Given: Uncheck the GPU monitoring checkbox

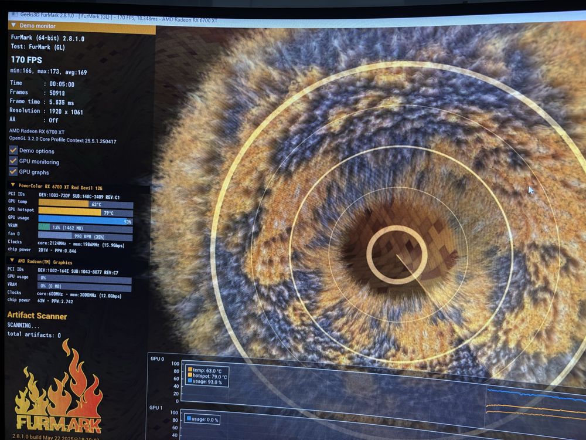Looking at the screenshot, I should 13,161.
